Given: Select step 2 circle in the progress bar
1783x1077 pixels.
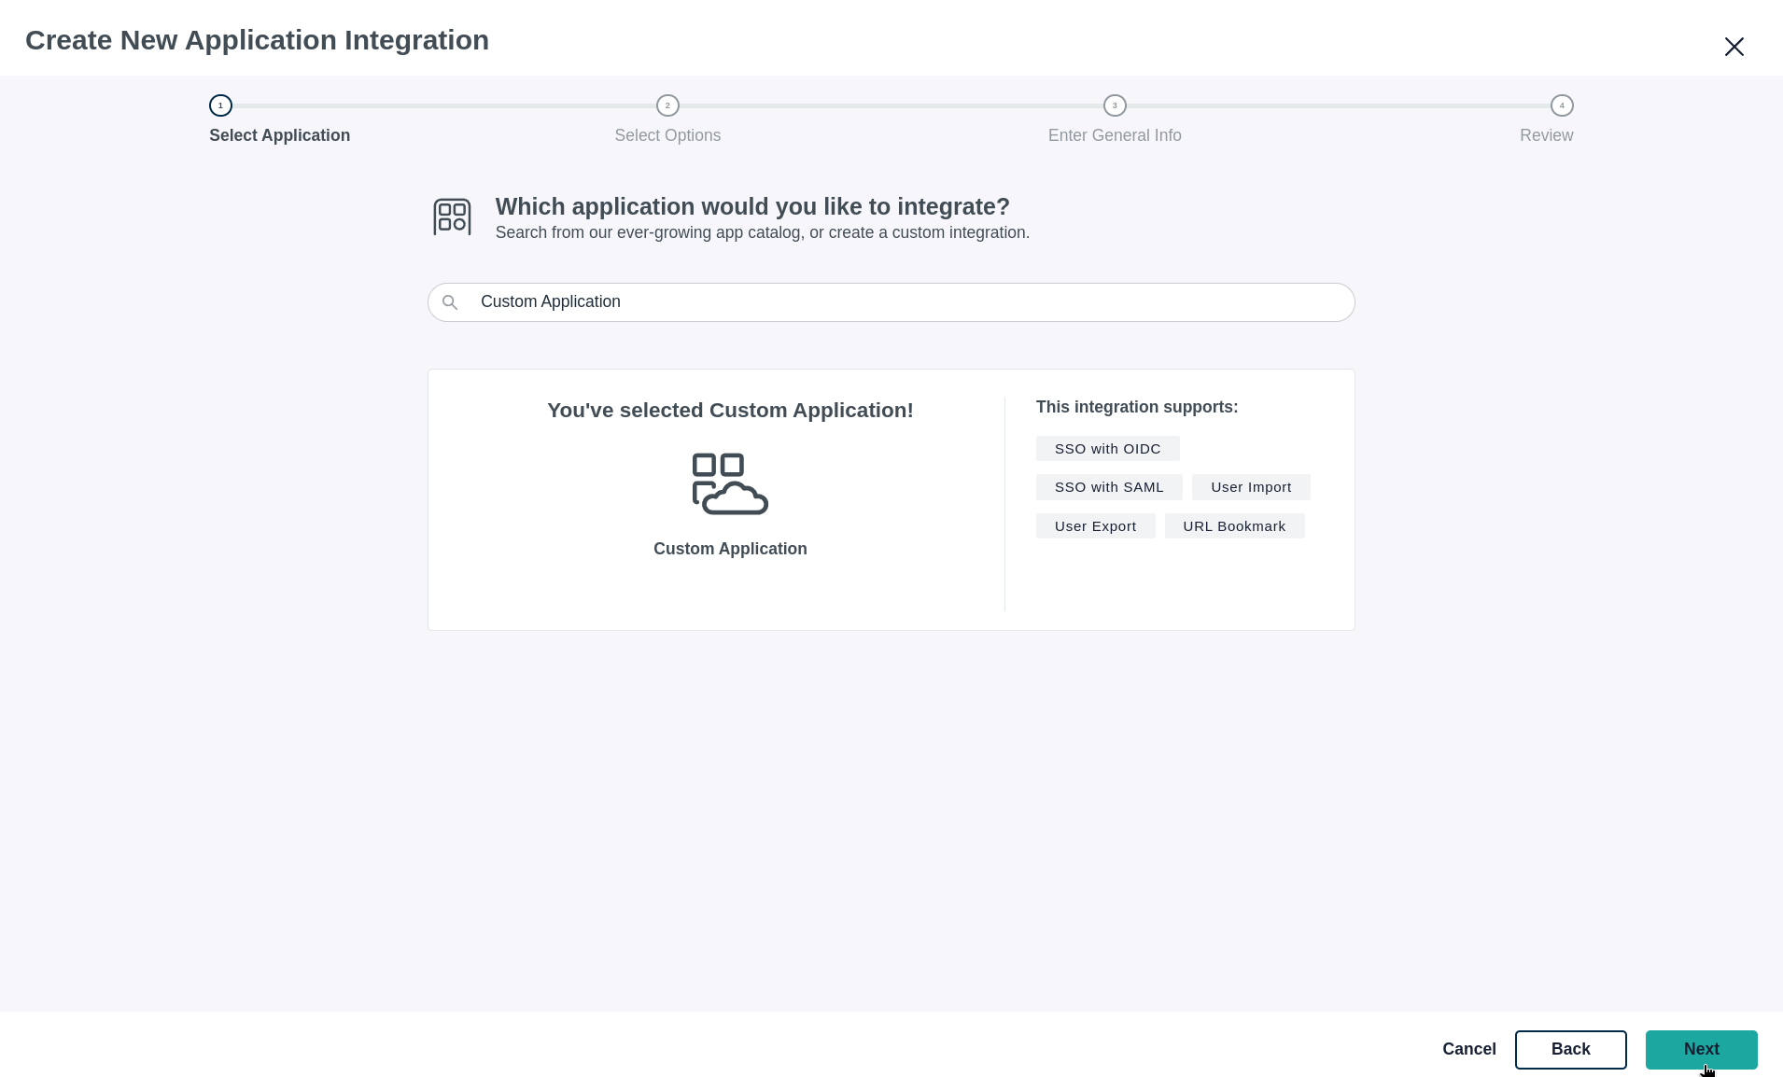Looking at the screenshot, I should pyautogui.click(x=667, y=105).
